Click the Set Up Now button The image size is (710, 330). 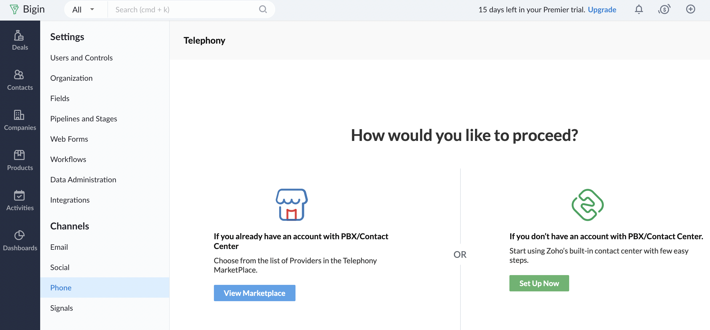point(539,283)
